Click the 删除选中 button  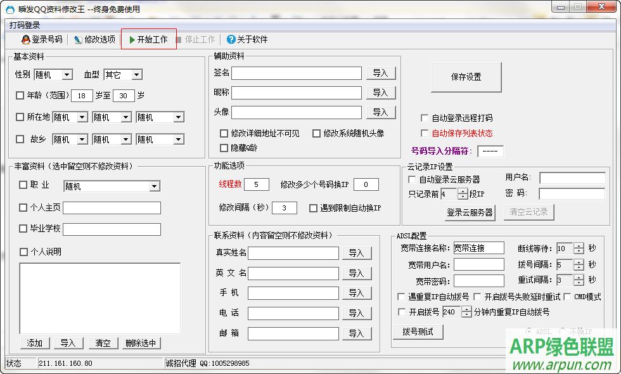point(141,343)
